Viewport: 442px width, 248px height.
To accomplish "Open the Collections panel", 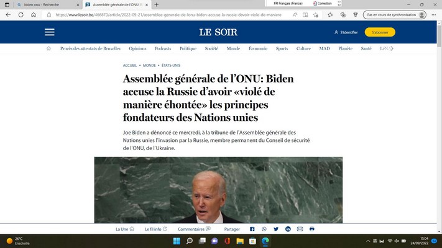I will tap(343, 15).
